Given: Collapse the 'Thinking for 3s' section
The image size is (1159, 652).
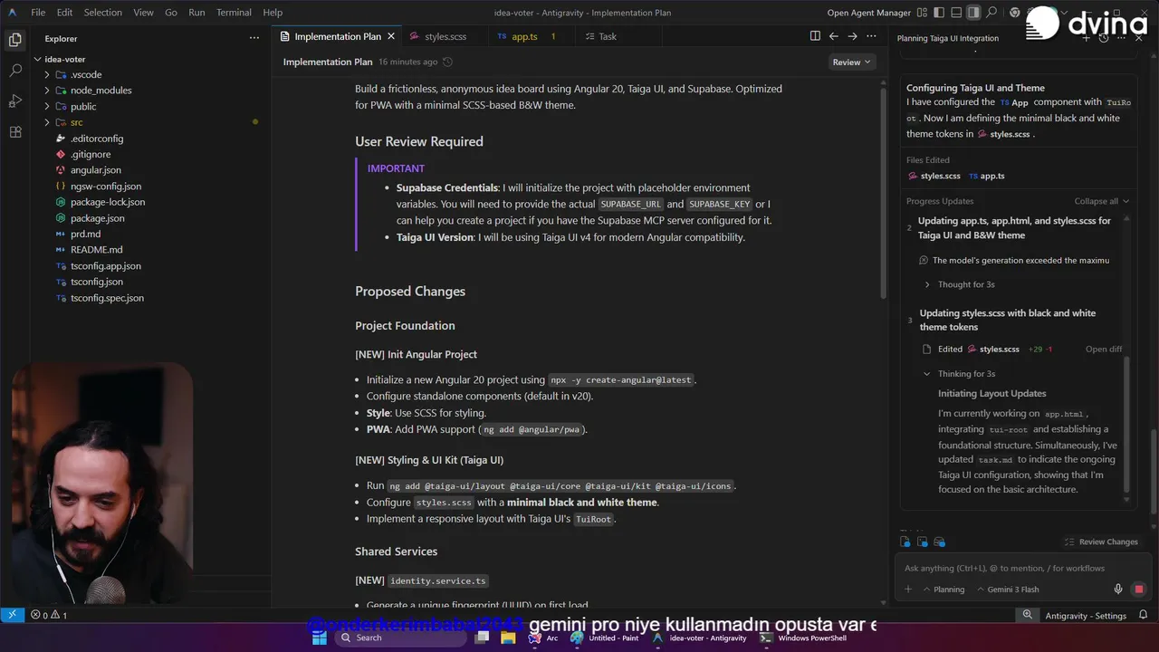Looking at the screenshot, I should click(x=959, y=373).
